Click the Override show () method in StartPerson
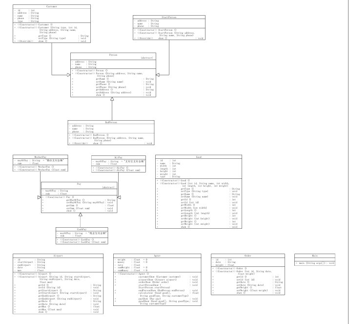This screenshot has height=324, width=349. tap(169, 38)
